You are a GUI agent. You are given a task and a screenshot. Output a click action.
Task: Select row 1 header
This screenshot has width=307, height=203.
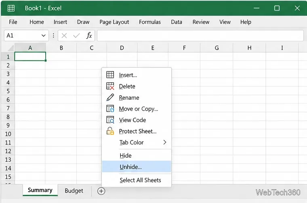click(8, 57)
